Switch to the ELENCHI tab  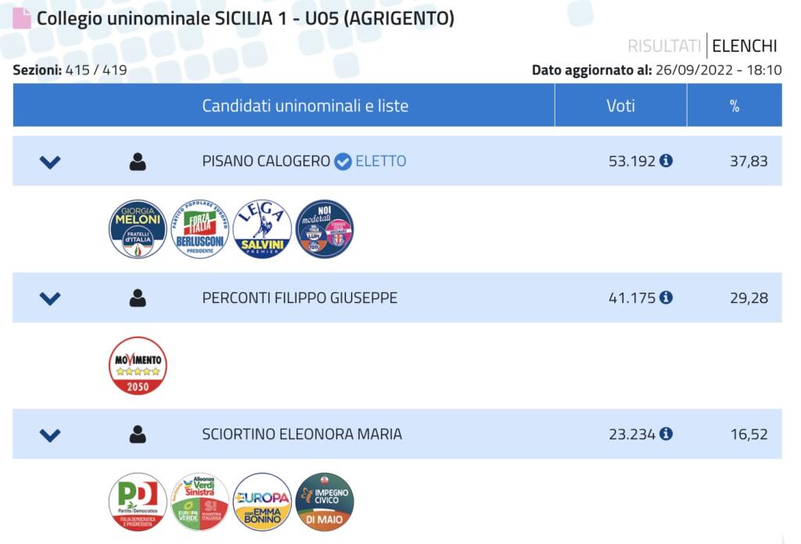pyautogui.click(x=744, y=46)
